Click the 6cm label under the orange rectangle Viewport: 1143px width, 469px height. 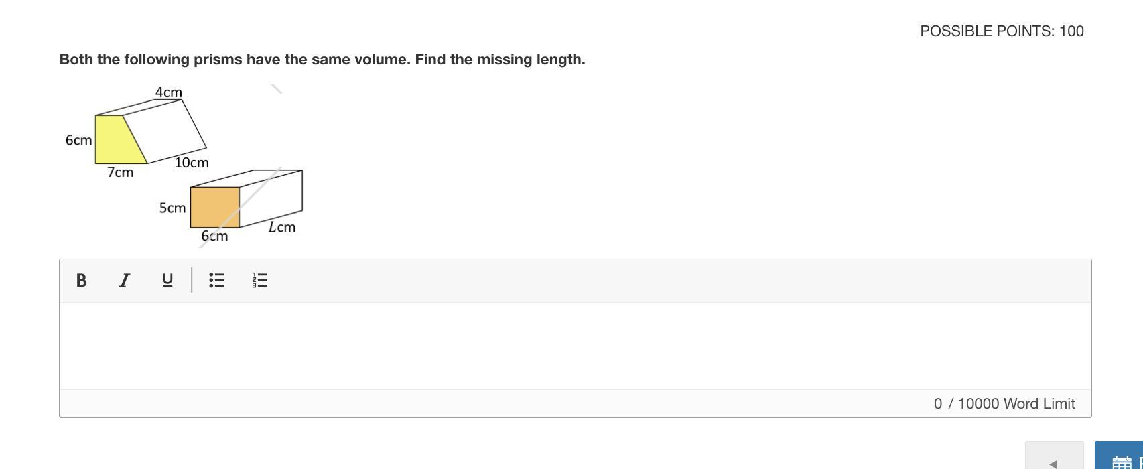tap(214, 236)
